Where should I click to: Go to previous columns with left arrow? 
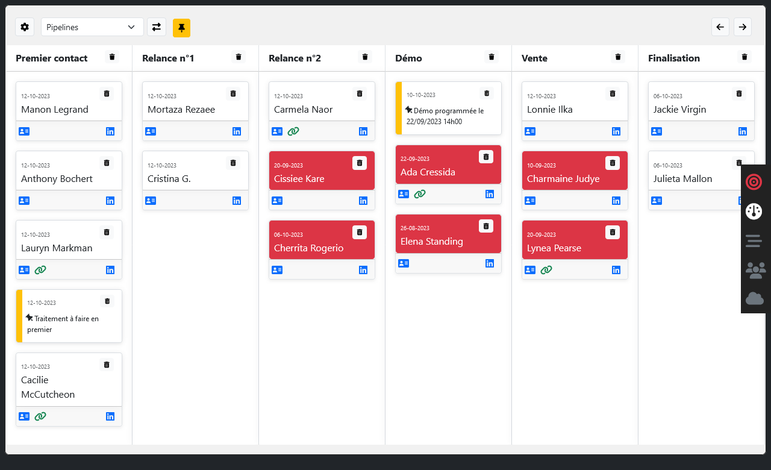tap(720, 27)
